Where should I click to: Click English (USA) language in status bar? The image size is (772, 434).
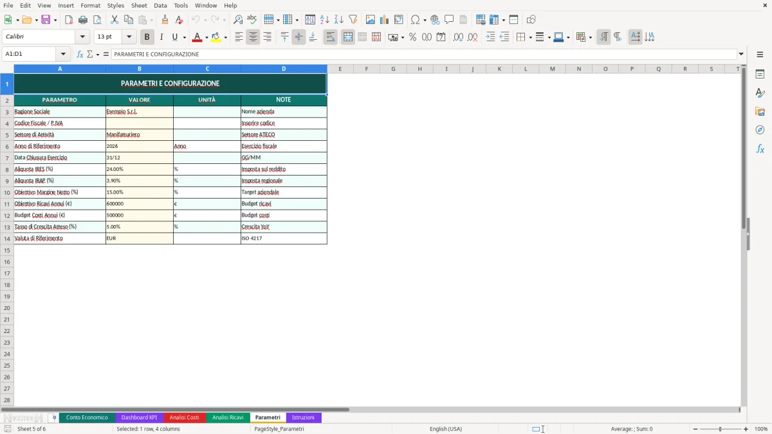[x=445, y=429]
